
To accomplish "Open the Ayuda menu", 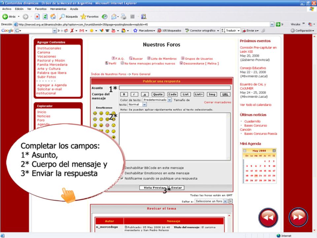I will point(74,9).
